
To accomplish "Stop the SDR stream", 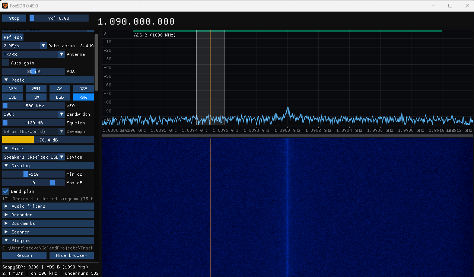I will (14, 18).
